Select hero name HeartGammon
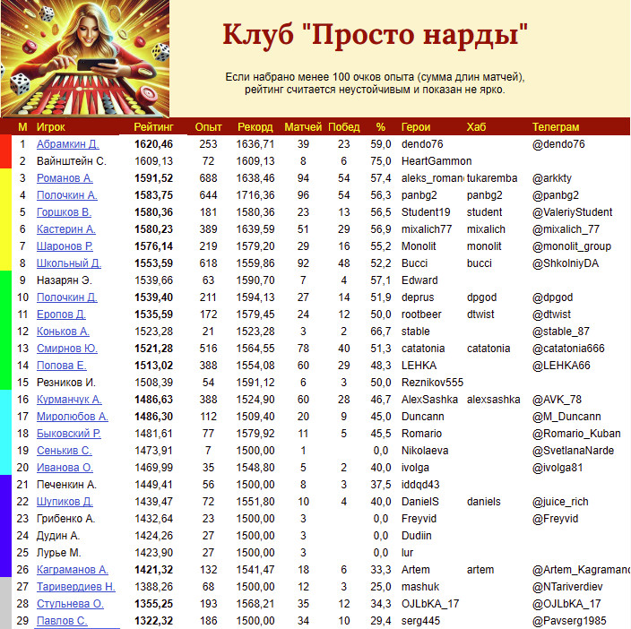 pyautogui.click(x=437, y=161)
